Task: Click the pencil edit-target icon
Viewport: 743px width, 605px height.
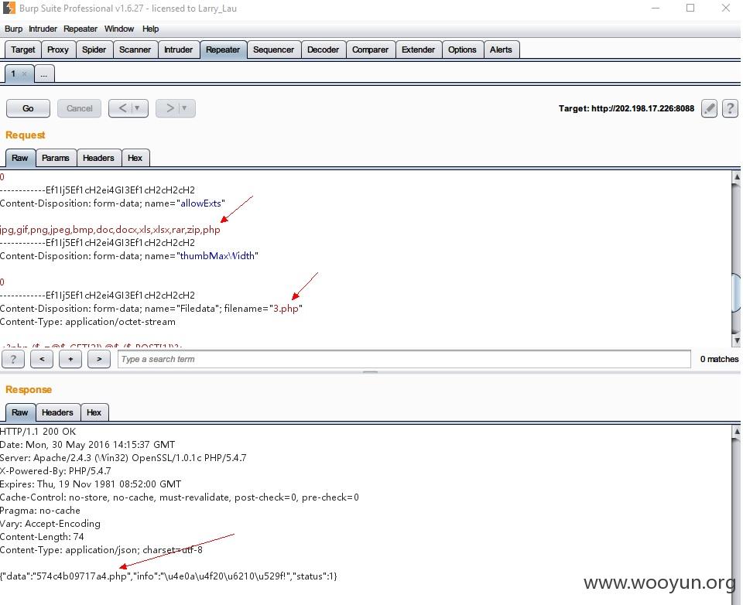Action: [709, 108]
